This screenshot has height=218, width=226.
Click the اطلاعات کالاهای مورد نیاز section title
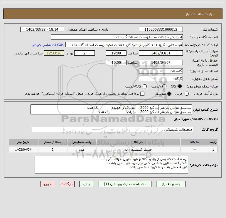(x=196, y=119)
